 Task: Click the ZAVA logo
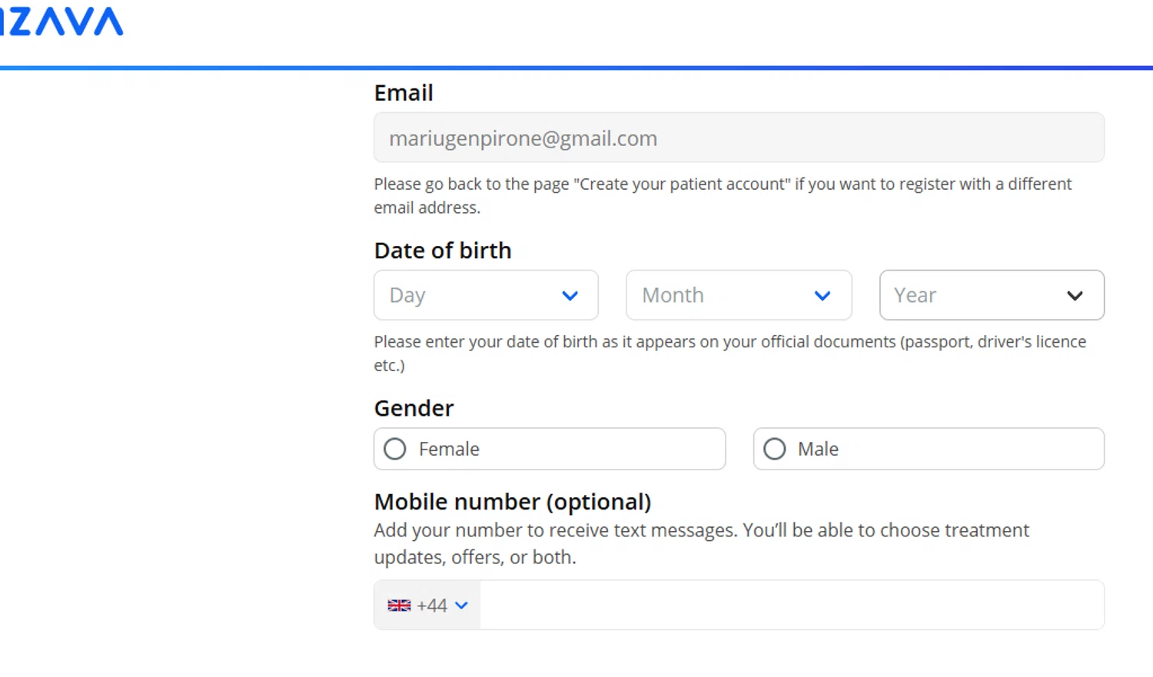point(61,22)
